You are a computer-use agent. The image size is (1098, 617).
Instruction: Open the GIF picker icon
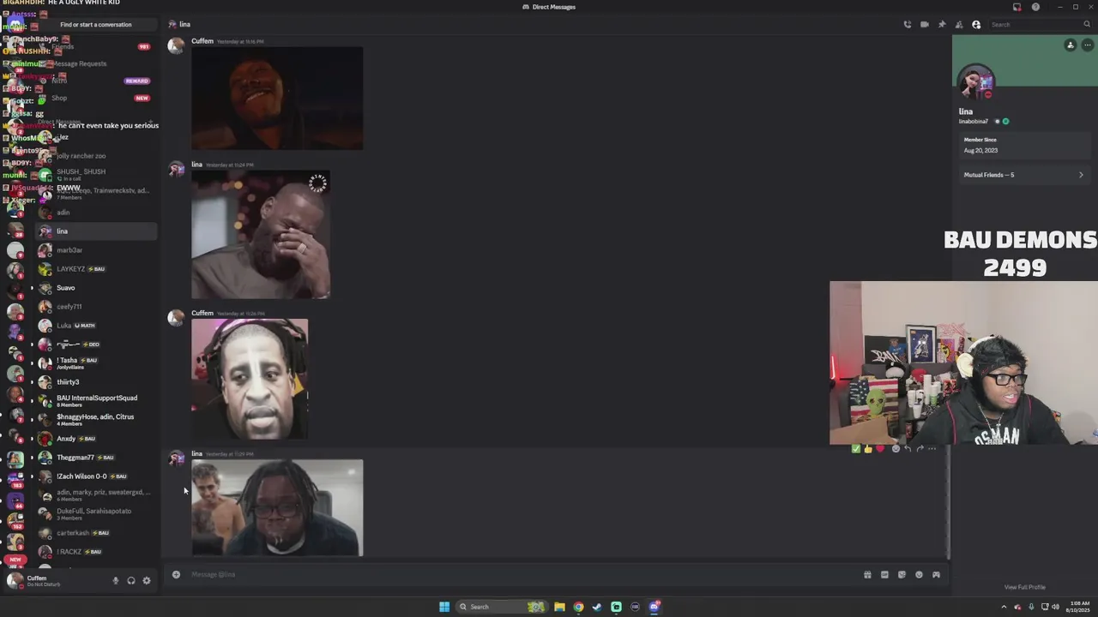(884, 574)
